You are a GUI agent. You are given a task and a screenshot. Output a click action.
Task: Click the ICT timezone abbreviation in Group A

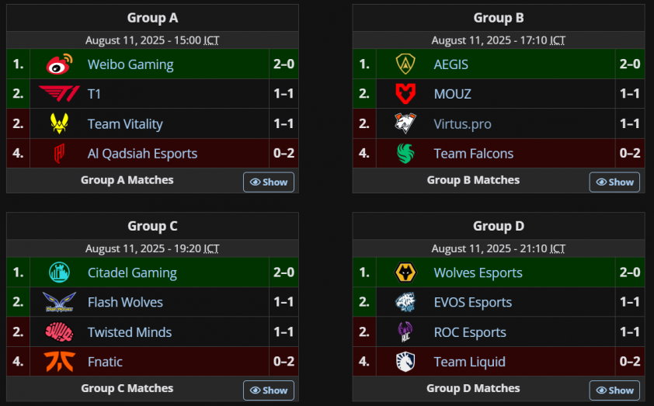tap(211, 40)
